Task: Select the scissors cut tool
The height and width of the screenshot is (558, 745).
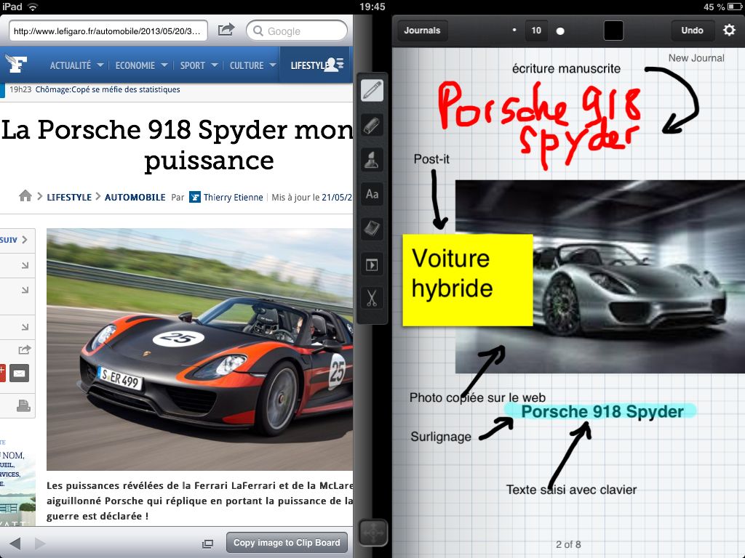Action: (x=372, y=299)
